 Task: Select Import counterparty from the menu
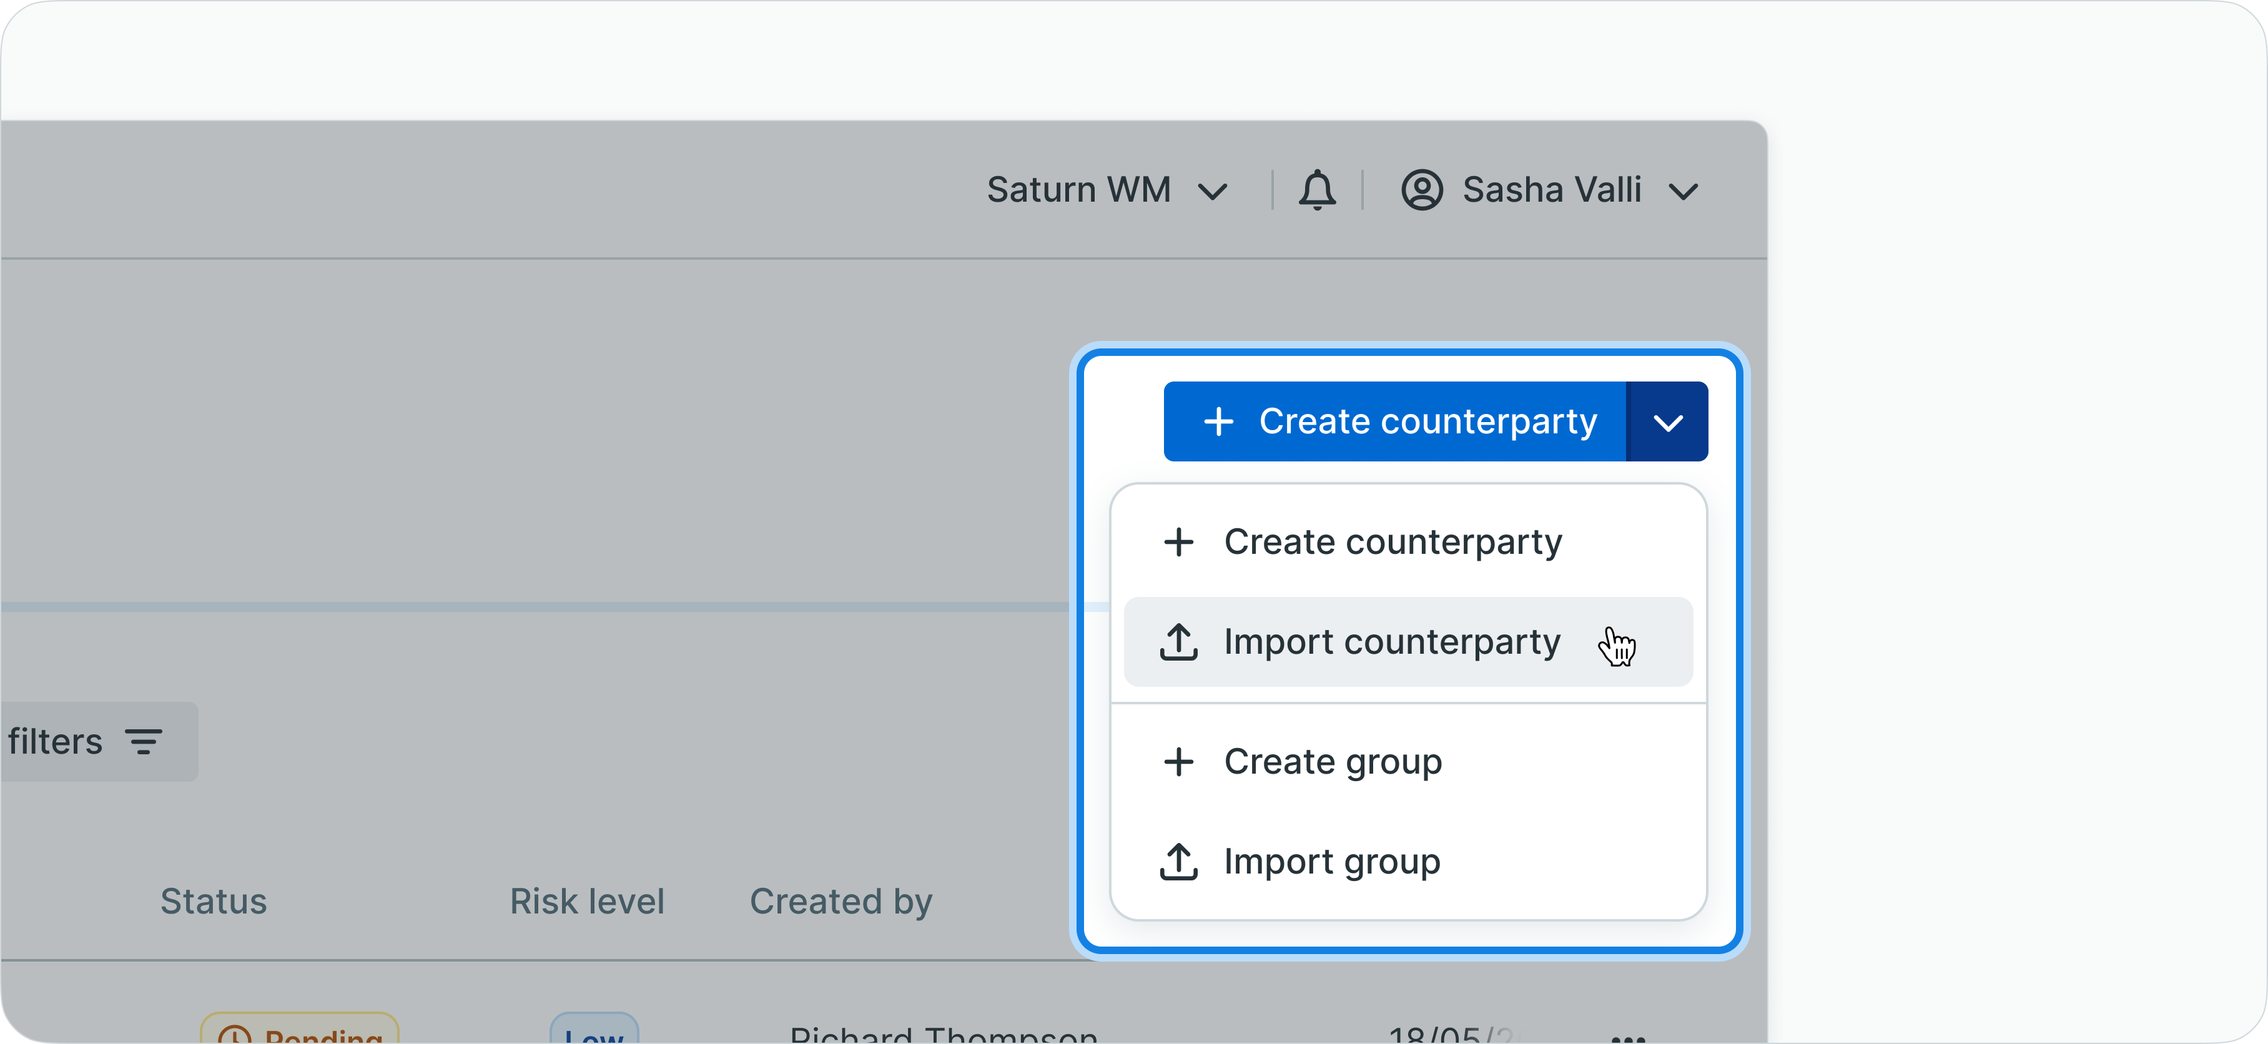click(1392, 642)
